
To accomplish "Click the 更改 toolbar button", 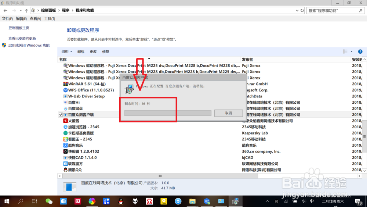I will click(93, 51).
